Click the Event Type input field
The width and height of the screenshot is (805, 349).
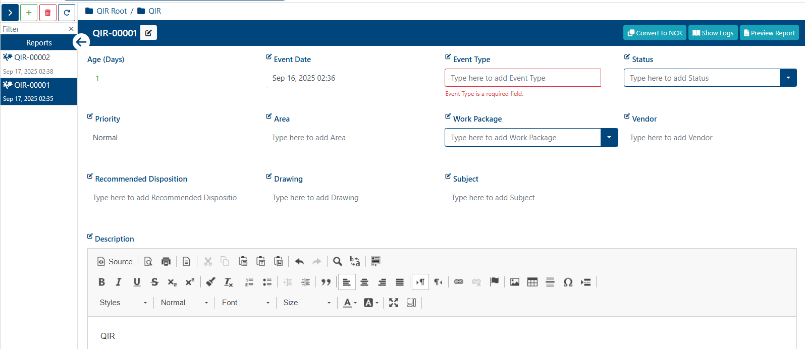(523, 78)
